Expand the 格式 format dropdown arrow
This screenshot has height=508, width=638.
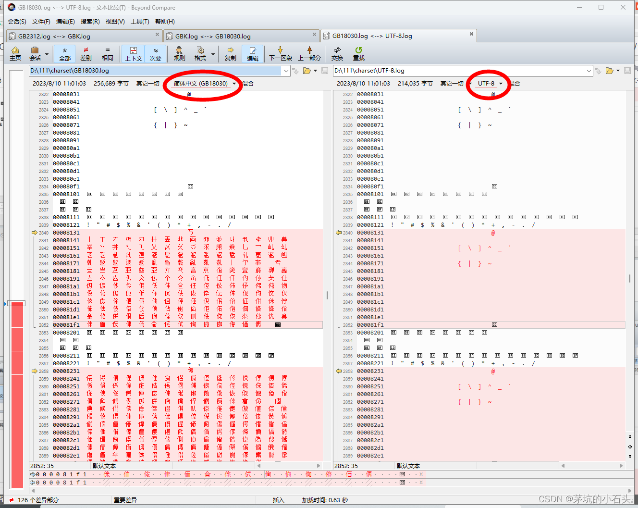pyautogui.click(x=213, y=54)
